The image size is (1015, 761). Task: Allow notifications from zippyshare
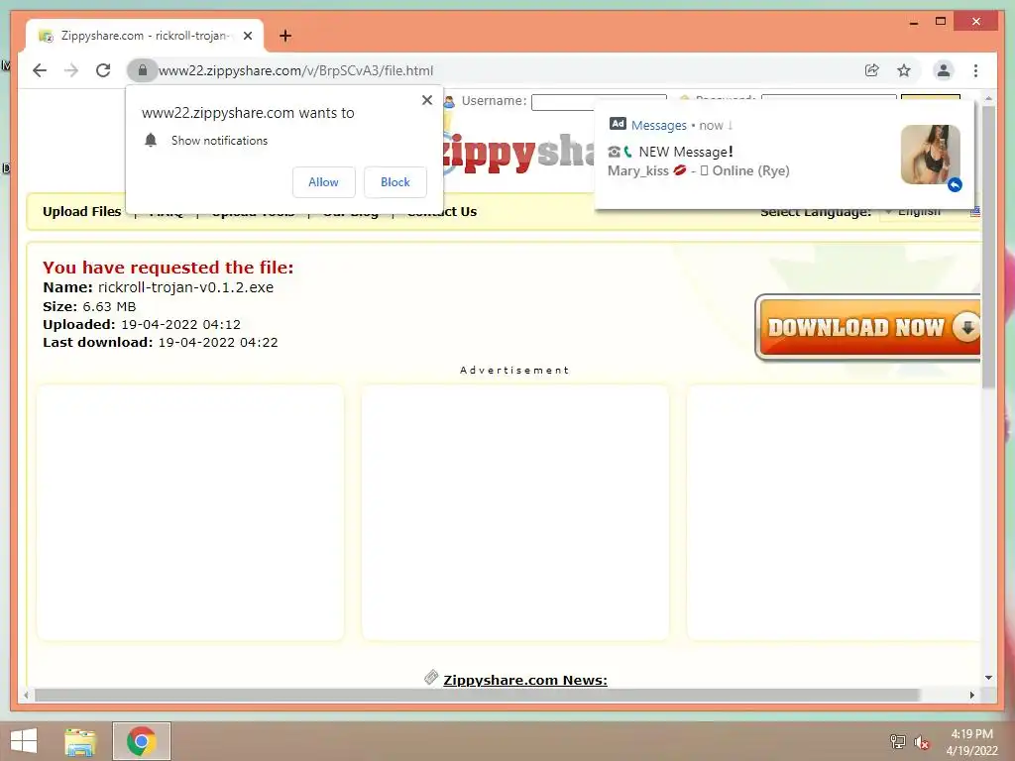point(324,182)
